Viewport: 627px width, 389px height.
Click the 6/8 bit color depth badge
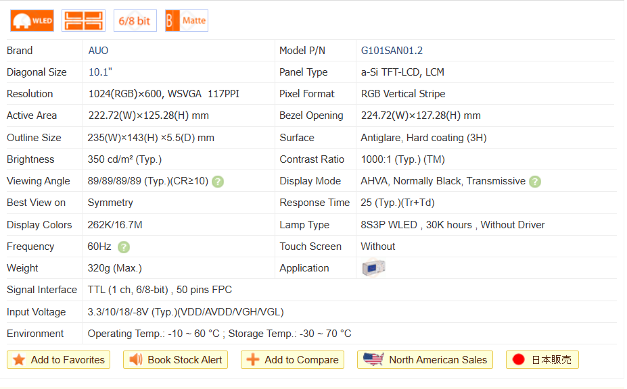pos(135,21)
